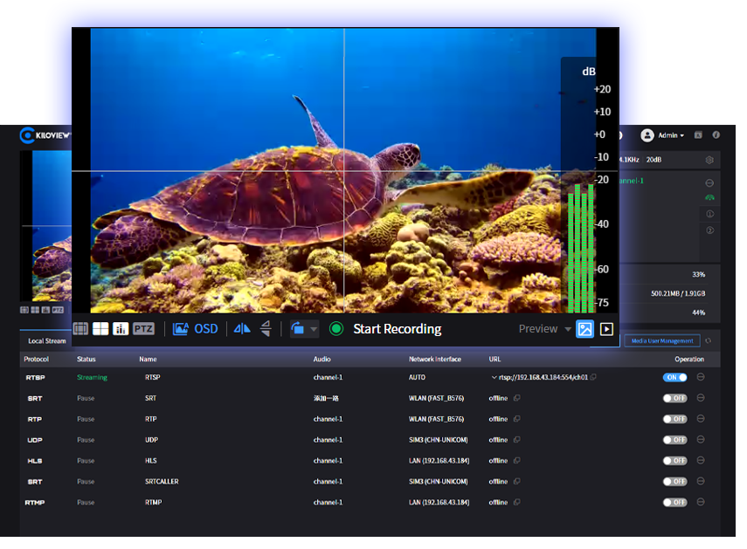This screenshot has height=549, width=747.
Task: Expand the Preview mode dropdown
Action: [568, 329]
